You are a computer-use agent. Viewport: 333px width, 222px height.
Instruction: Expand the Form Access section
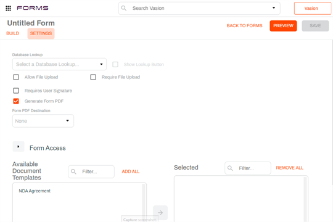18,147
